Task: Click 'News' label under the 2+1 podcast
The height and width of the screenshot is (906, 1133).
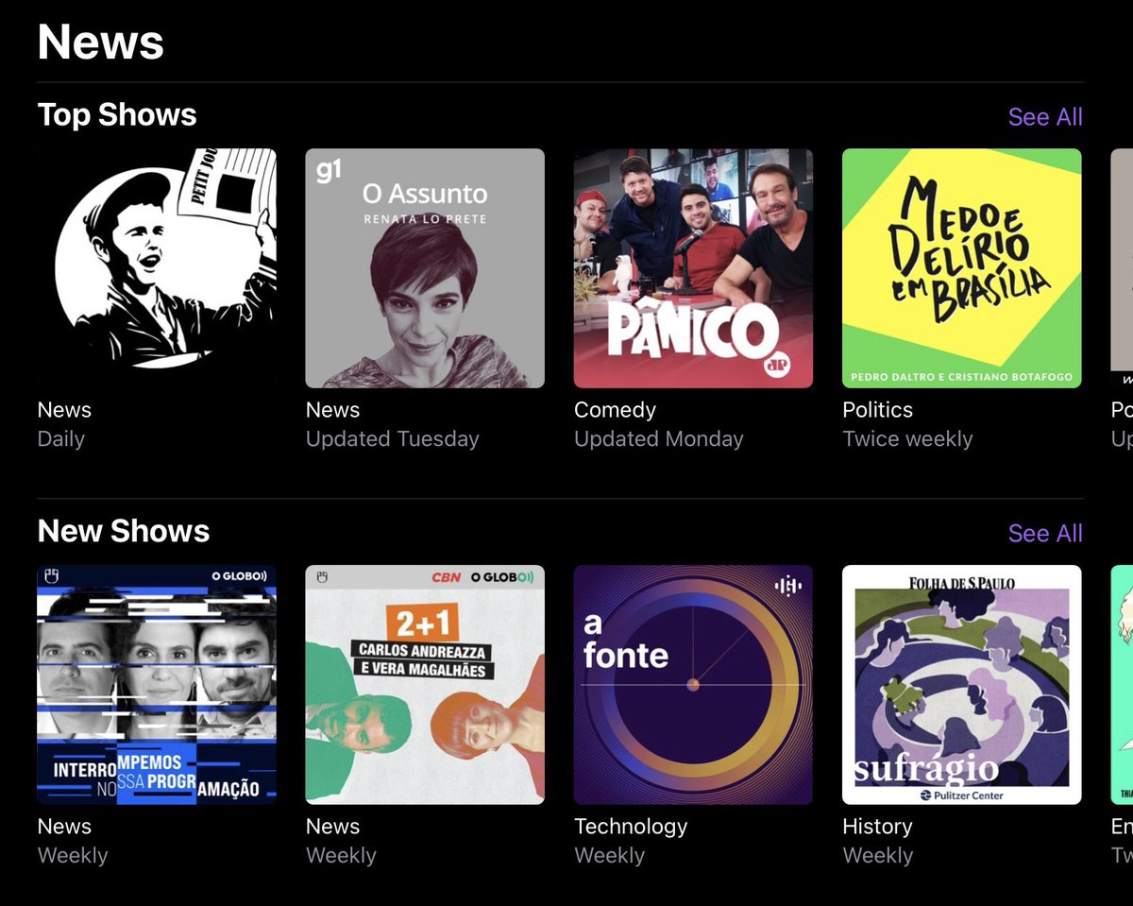Action: click(333, 827)
